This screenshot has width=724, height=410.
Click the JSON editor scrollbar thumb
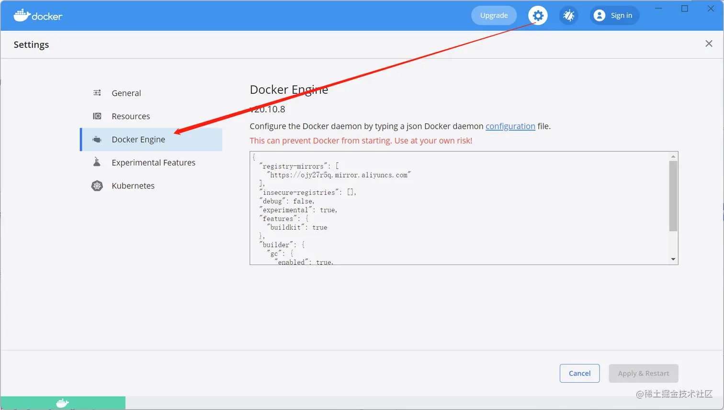tap(673, 196)
